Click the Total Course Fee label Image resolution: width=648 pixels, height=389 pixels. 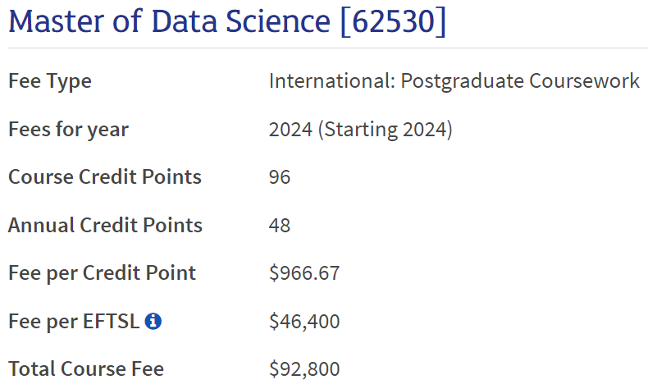tap(86, 368)
